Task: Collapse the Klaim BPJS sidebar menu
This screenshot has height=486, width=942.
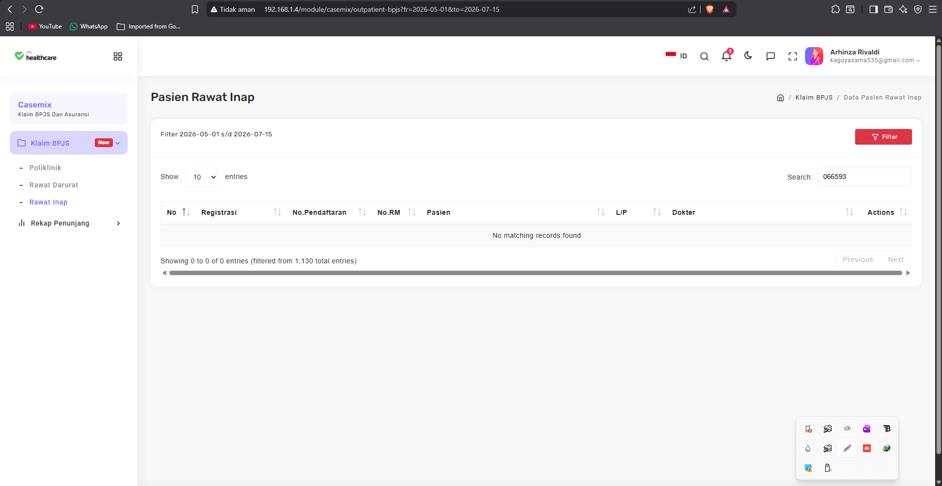Action: coord(69,143)
